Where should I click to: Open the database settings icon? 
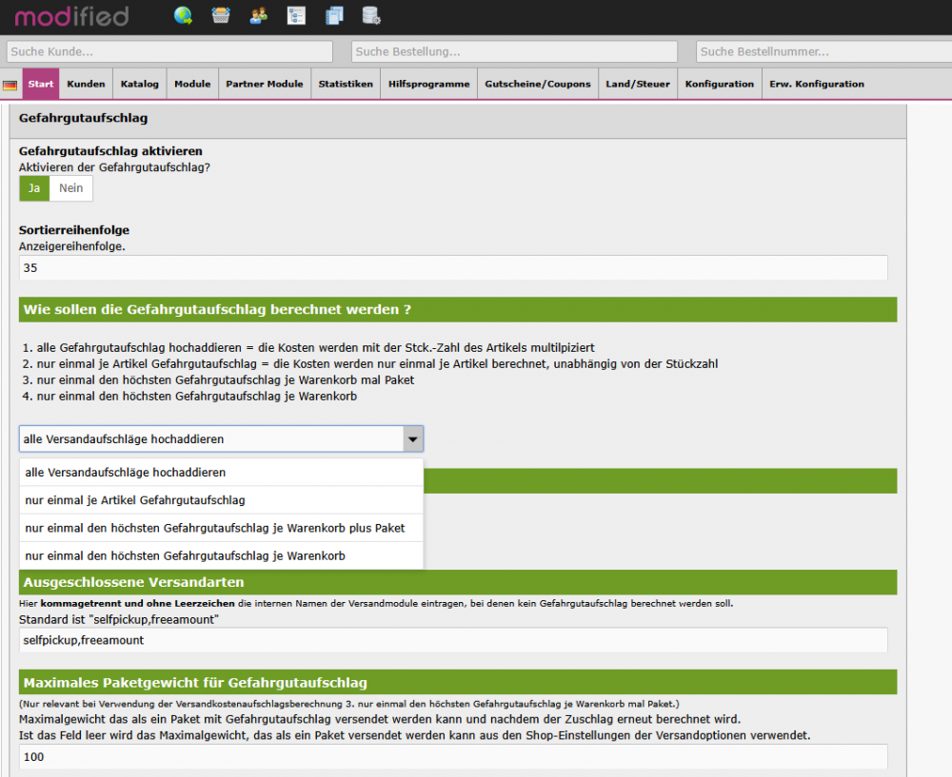(x=371, y=15)
